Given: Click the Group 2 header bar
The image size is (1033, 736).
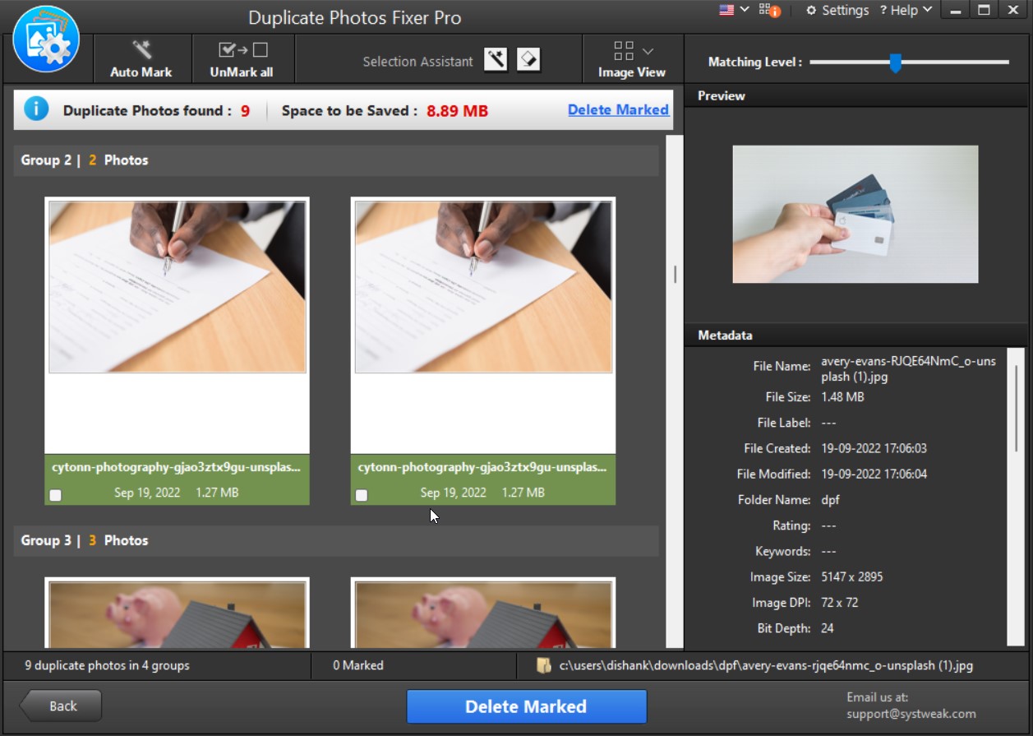Looking at the screenshot, I should (x=336, y=160).
